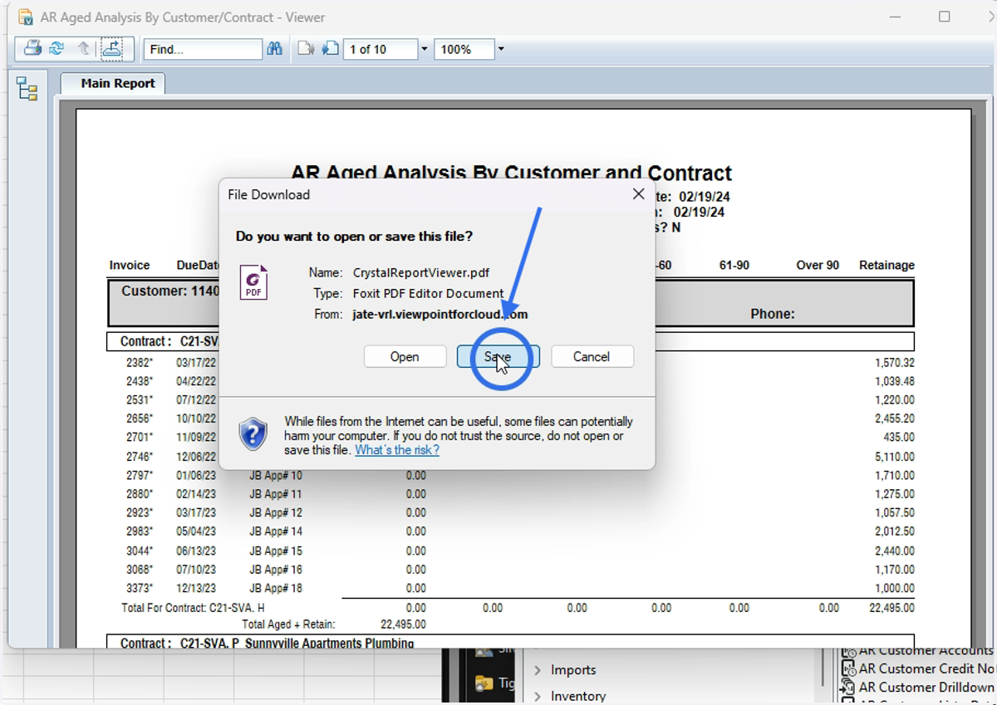Click invoice number 2438*

140,381
